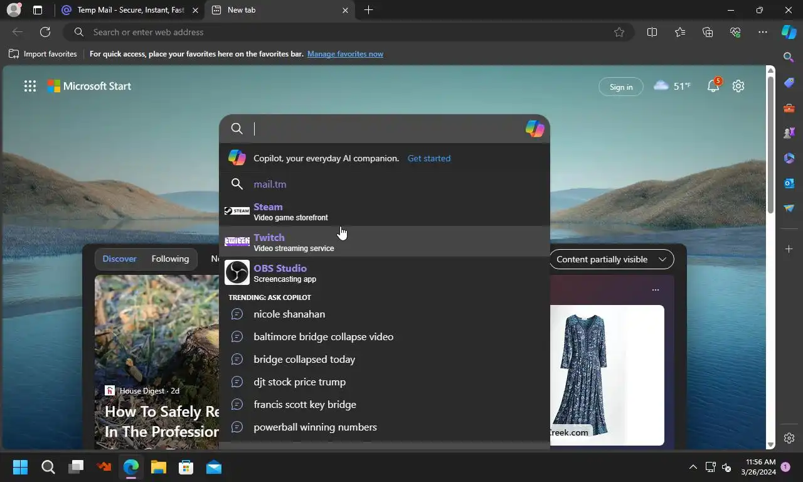Image resolution: width=803 pixels, height=482 pixels.
Task: Click the page vertical scrollbar thumb
Action: (x=771, y=144)
